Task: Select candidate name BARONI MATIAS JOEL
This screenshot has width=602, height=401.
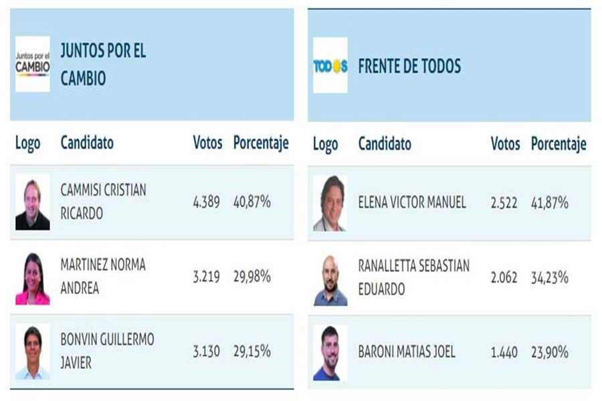Action: (x=407, y=352)
